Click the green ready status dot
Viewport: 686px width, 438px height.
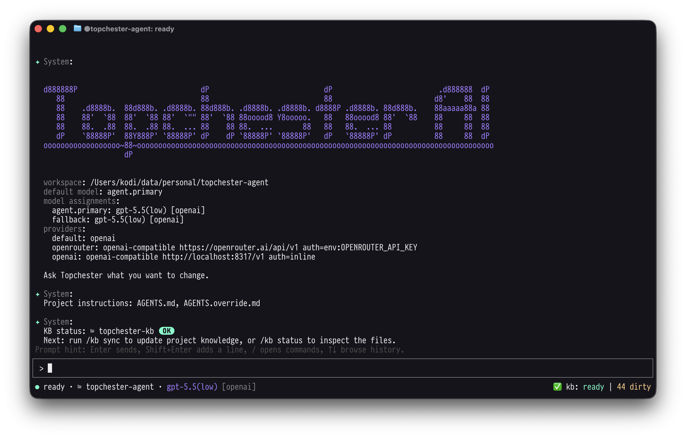tap(37, 387)
